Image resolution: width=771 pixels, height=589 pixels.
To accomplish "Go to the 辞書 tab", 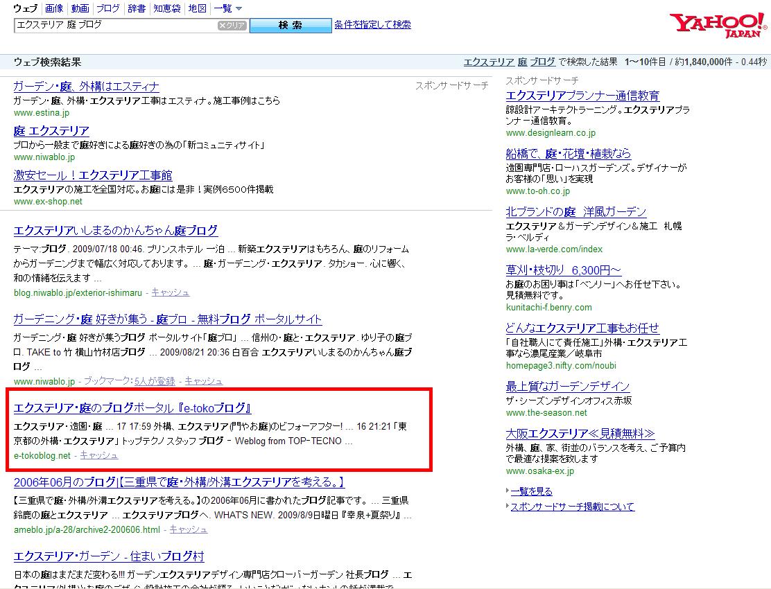I will click(x=137, y=8).
